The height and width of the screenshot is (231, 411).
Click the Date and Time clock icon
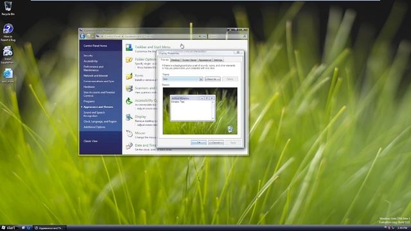tap(129, 146)
